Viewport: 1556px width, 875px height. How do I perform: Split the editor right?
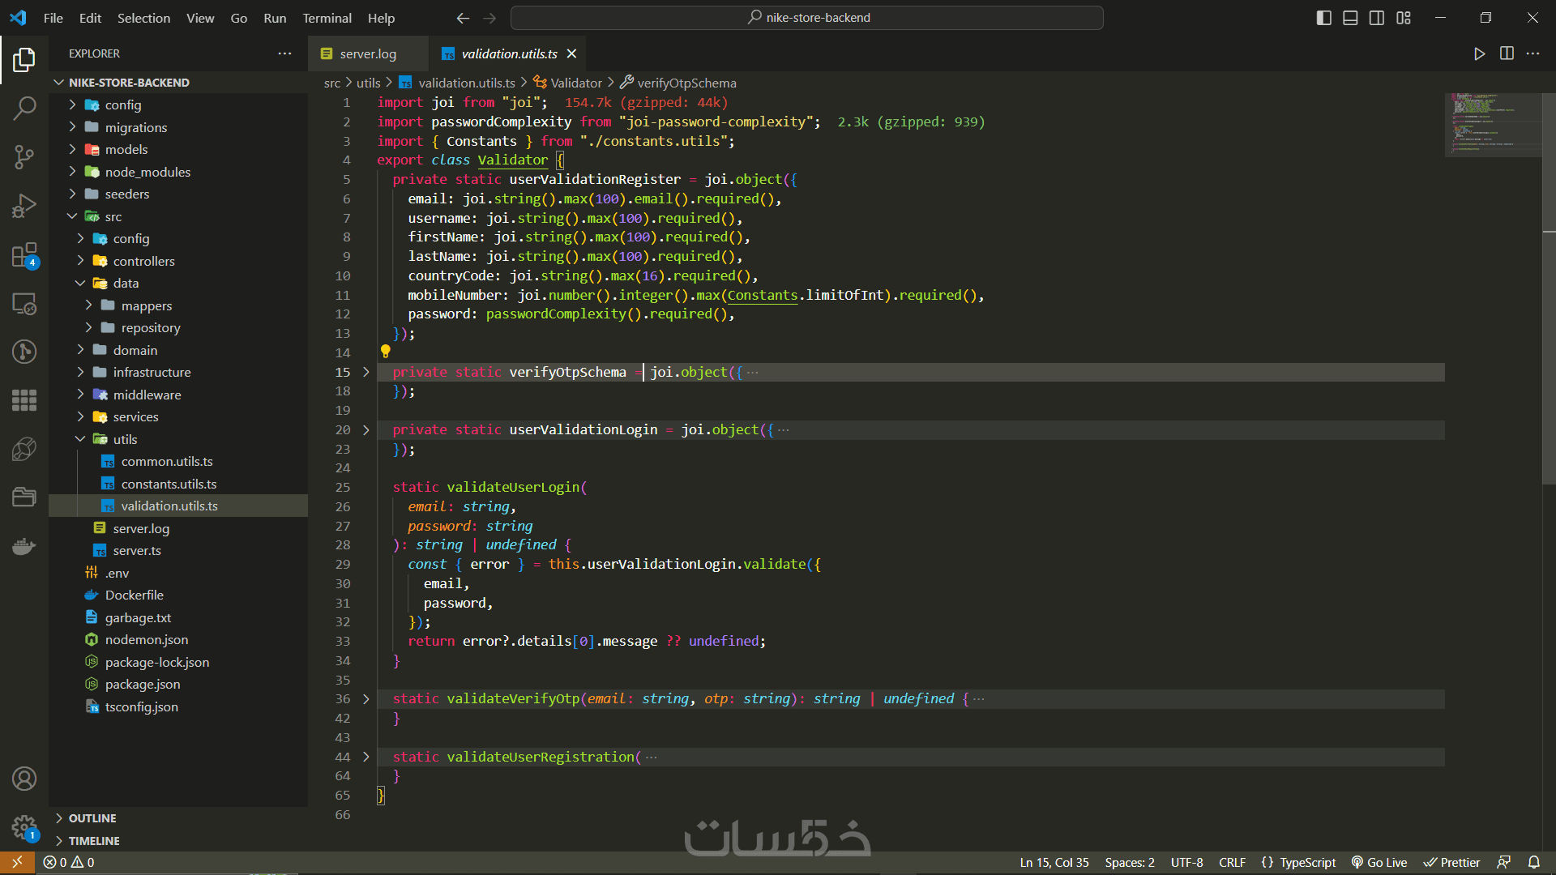coord(1507,53)
